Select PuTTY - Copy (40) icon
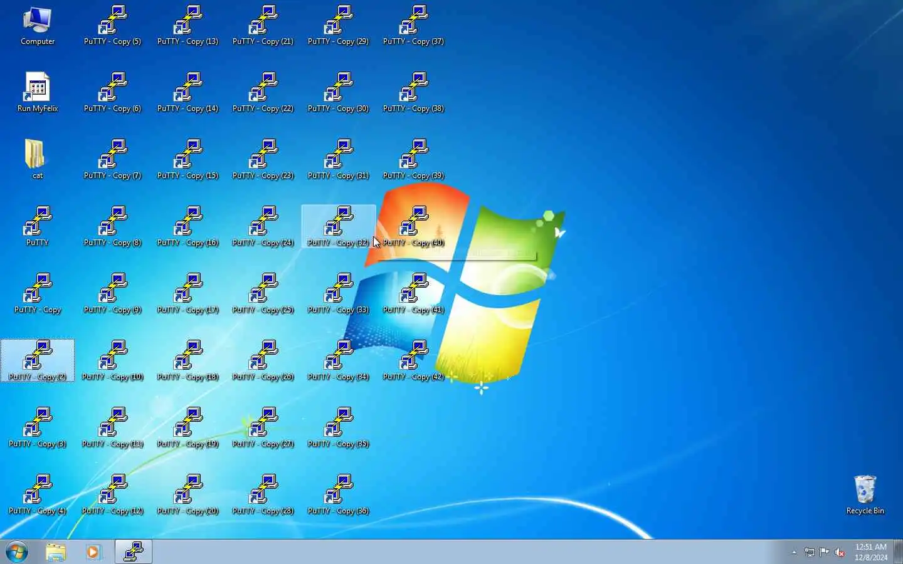903x564 pixels. coord(414,227)
